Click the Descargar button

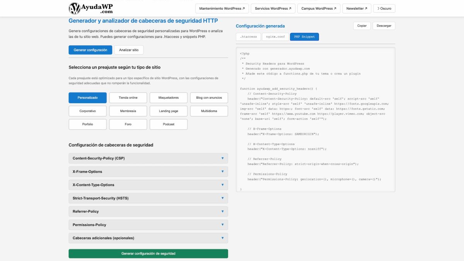coord(384,26)
